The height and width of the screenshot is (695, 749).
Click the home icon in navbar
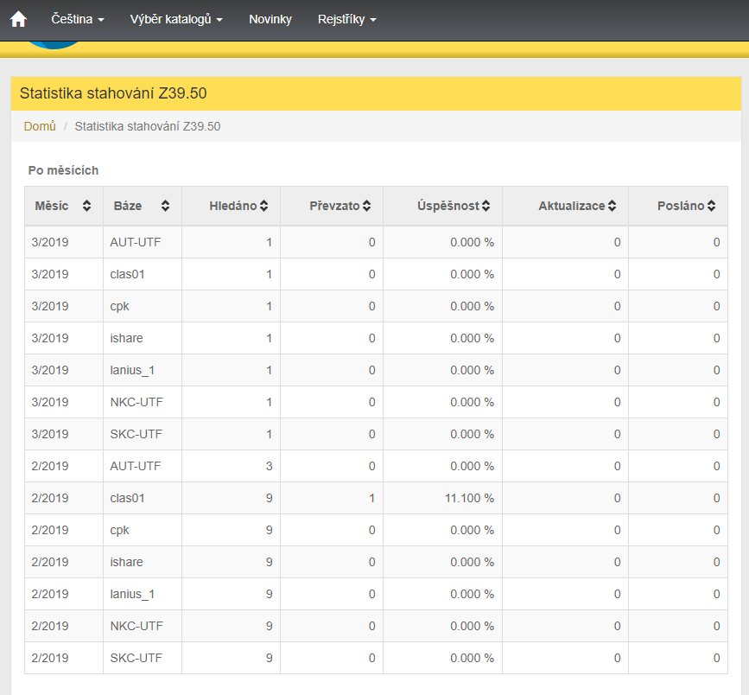click(x=18, y=19)
